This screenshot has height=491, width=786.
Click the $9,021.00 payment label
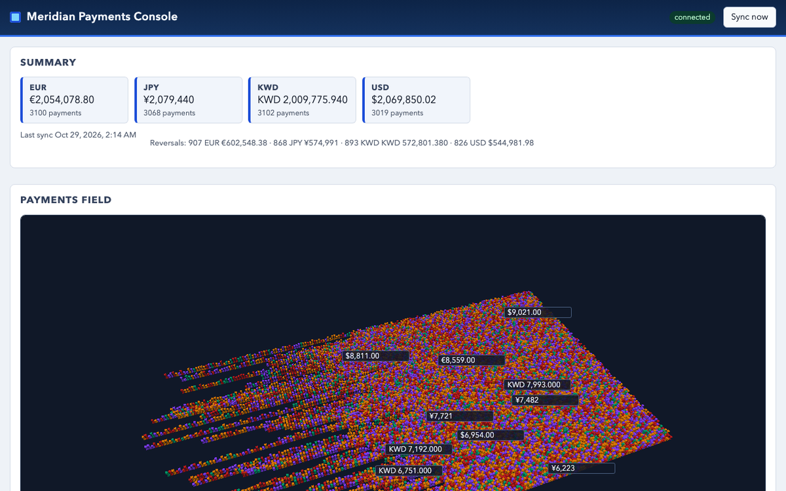tap(538, 312)
